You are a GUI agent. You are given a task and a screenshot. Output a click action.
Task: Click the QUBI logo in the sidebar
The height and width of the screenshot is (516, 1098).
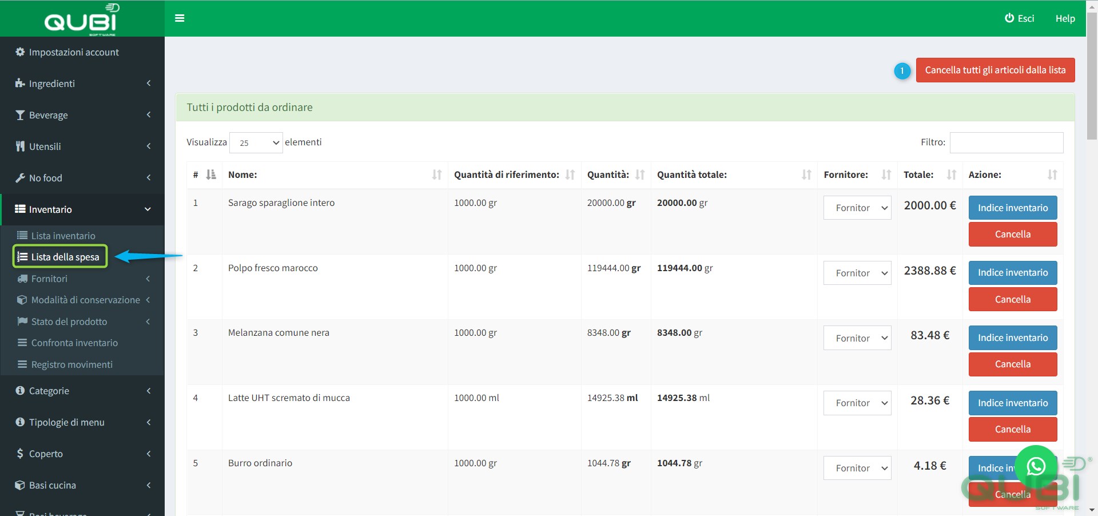click(82, 19)
